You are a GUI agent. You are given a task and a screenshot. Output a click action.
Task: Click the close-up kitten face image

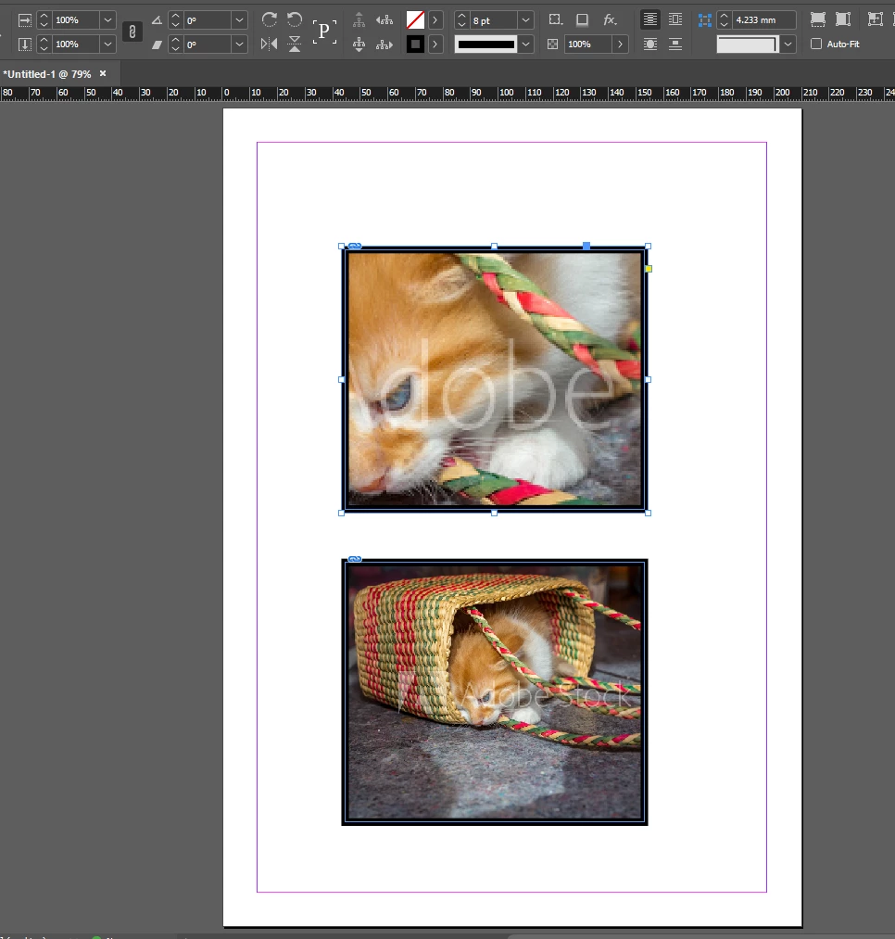pos(495,380)
